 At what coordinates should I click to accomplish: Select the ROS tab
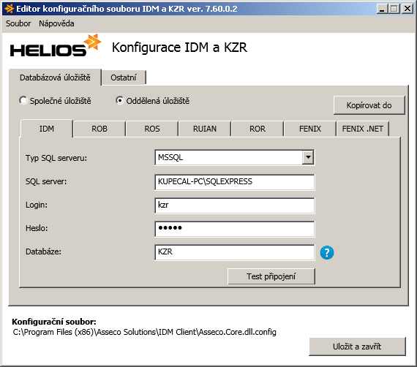(152, 129)
